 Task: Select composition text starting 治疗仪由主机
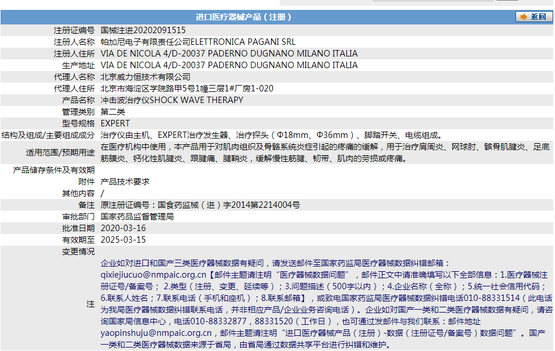pos(272,136)
